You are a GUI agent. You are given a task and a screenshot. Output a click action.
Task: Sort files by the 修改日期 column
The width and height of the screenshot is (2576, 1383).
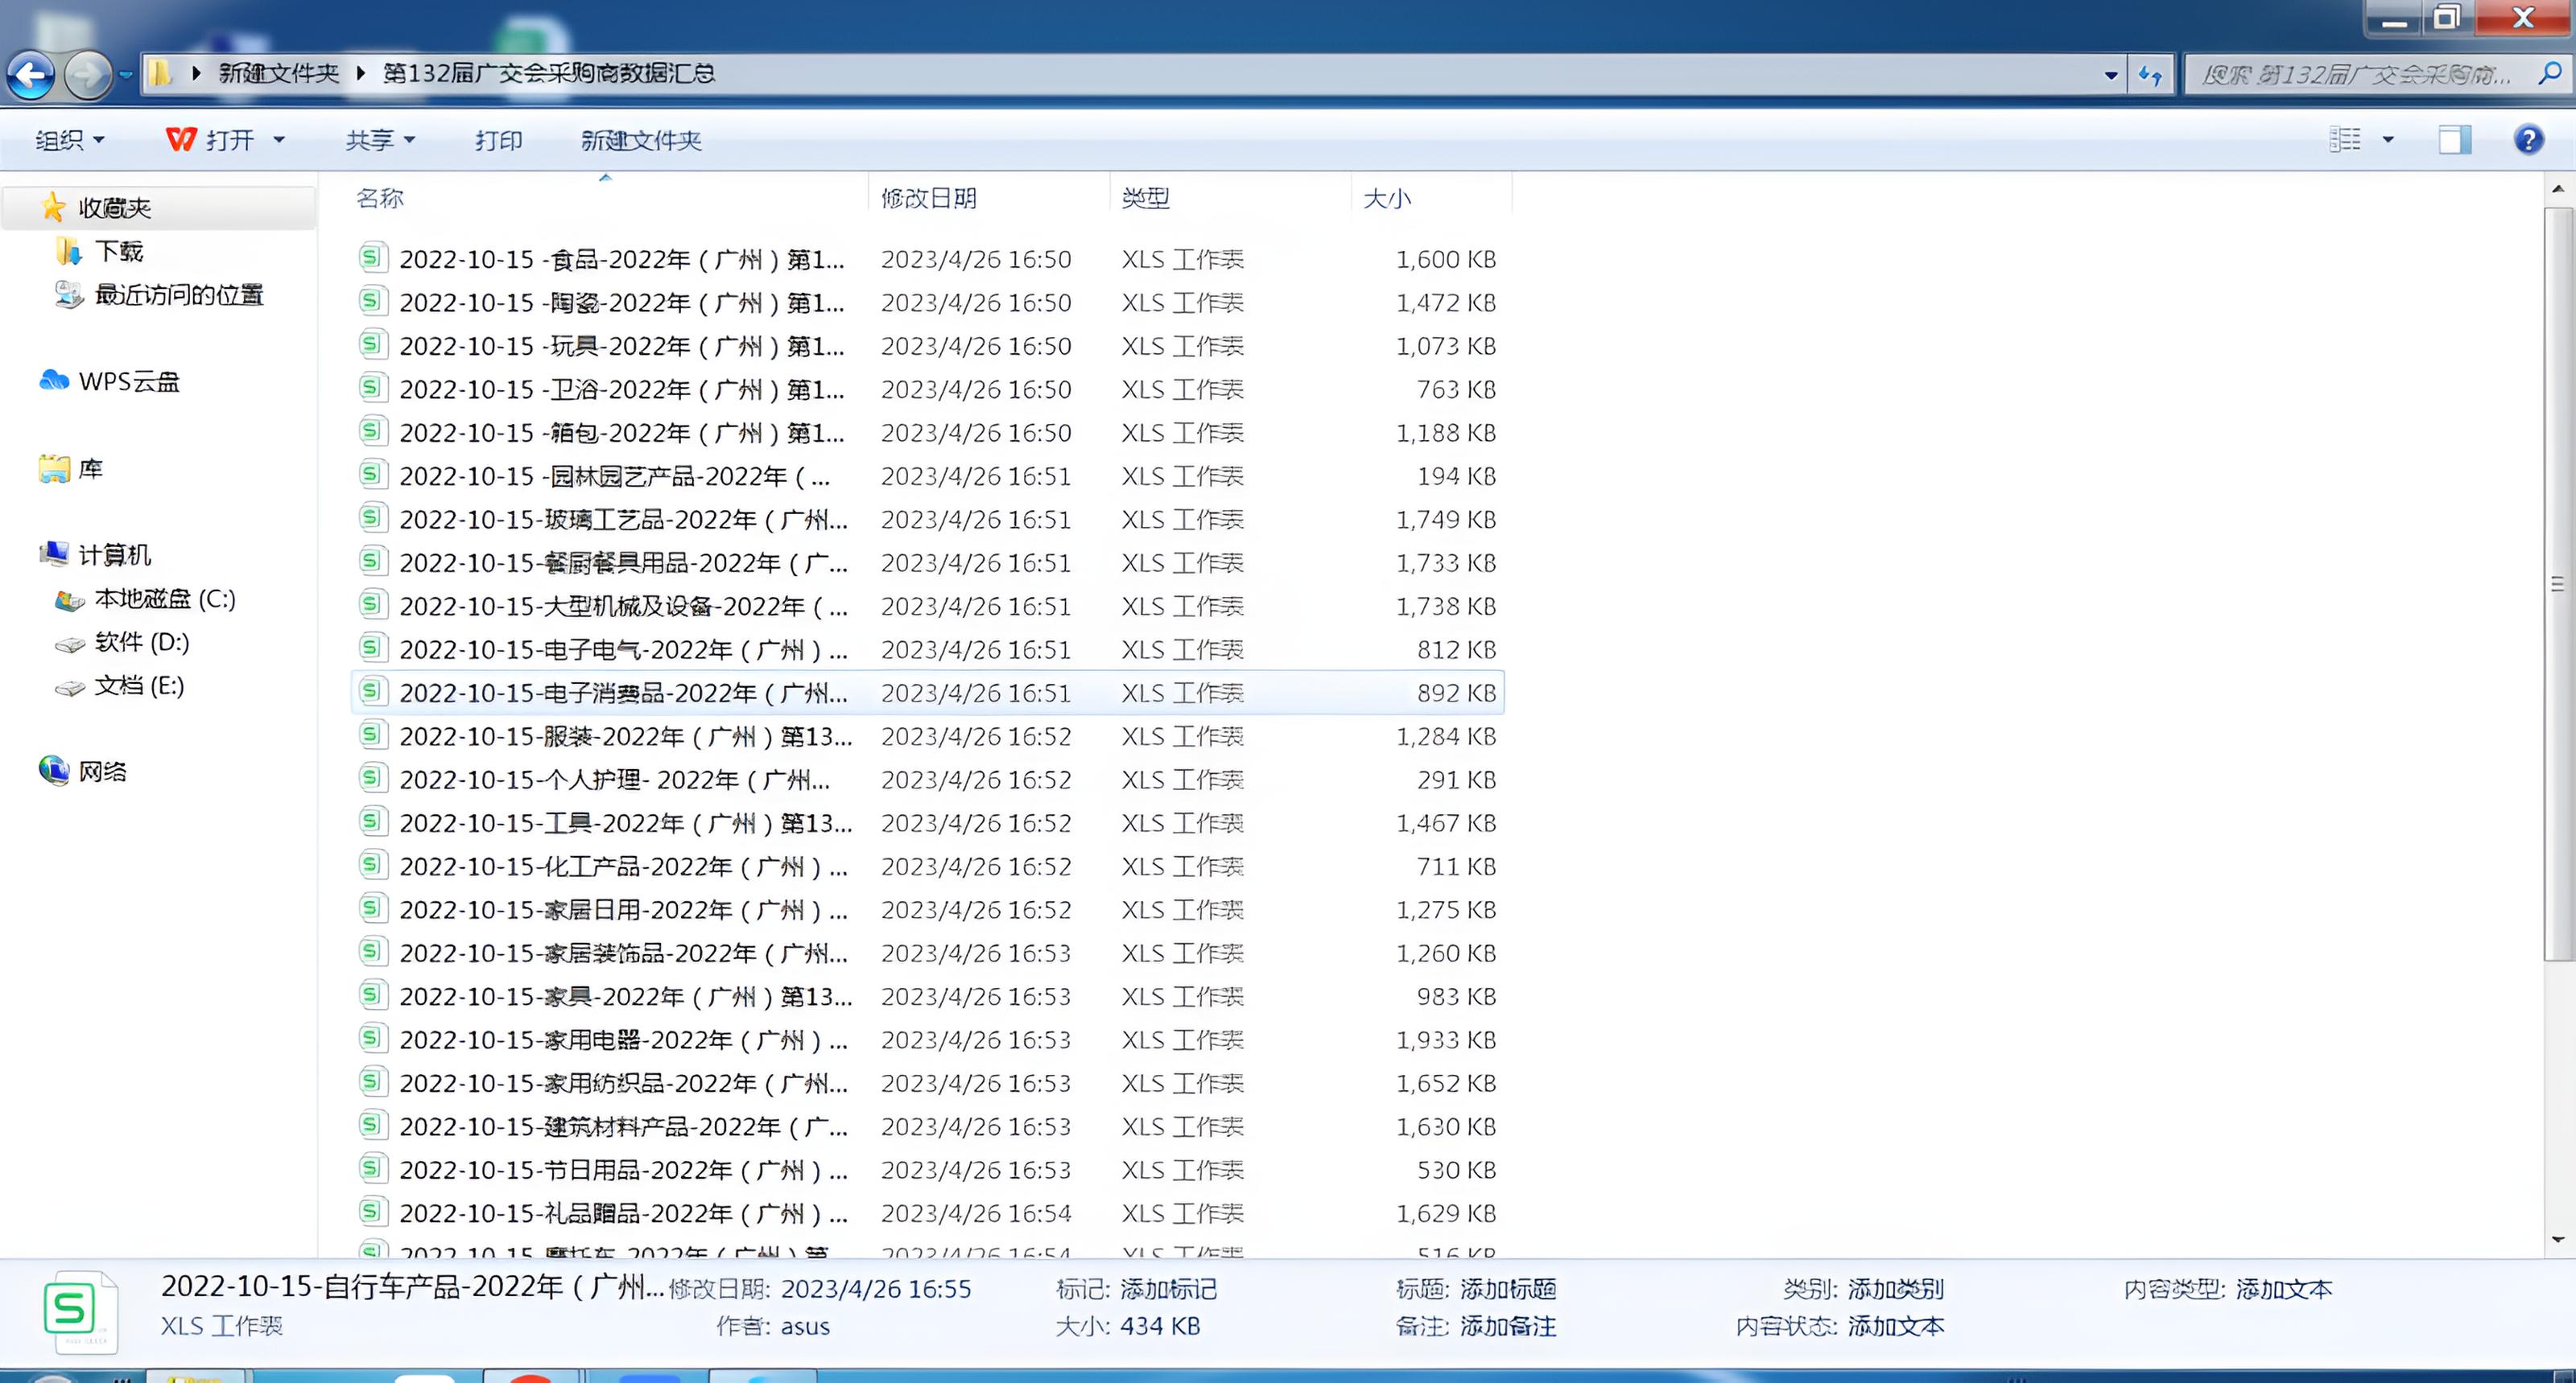928,198
